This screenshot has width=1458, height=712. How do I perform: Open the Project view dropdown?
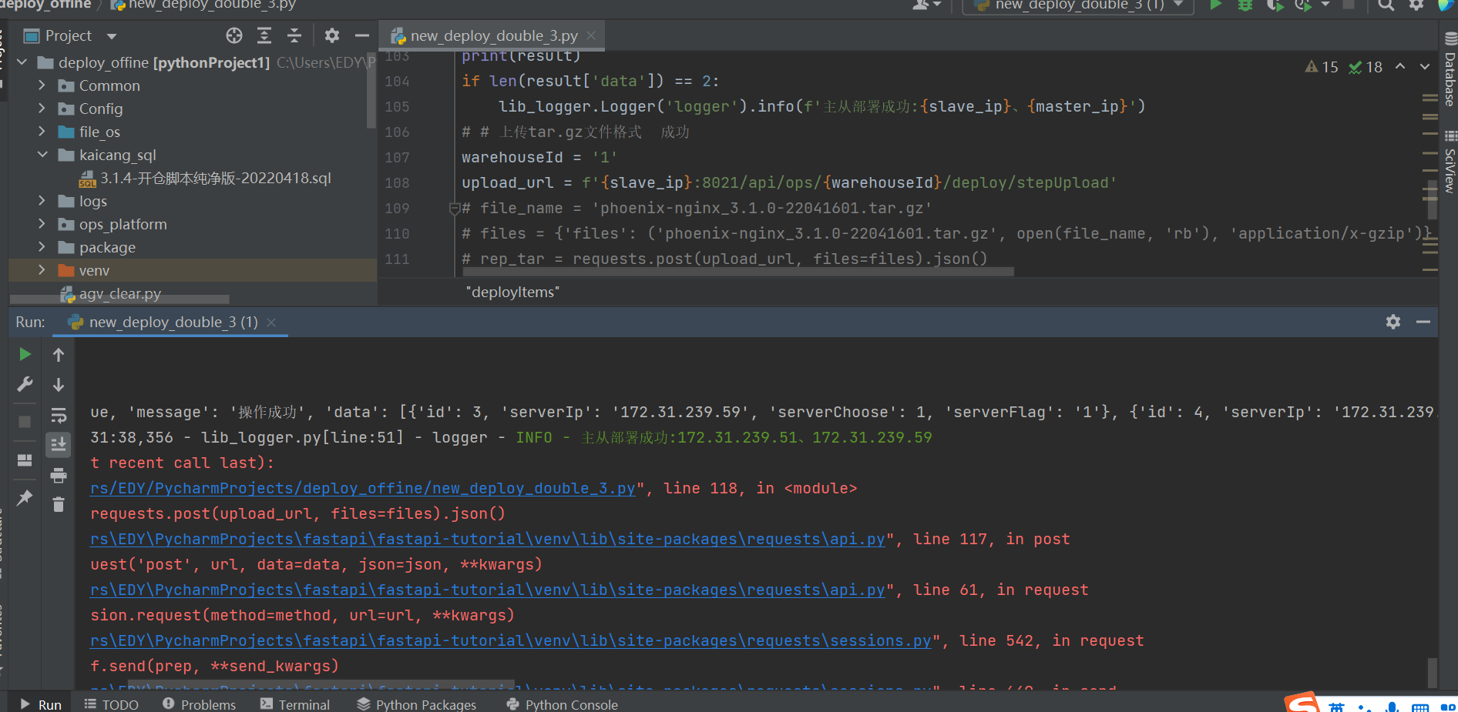[x=112, y=36]
